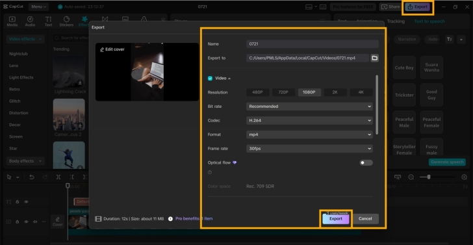Select the Nightclub effects category
The width and height of the screenshot is (473, 245).
tap(18, 54)
